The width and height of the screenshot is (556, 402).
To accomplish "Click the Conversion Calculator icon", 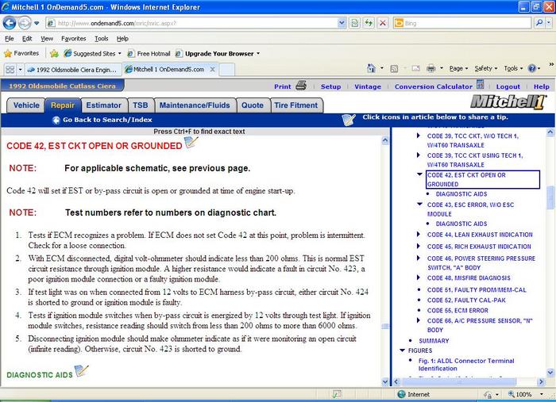I will tap(480, 85).
